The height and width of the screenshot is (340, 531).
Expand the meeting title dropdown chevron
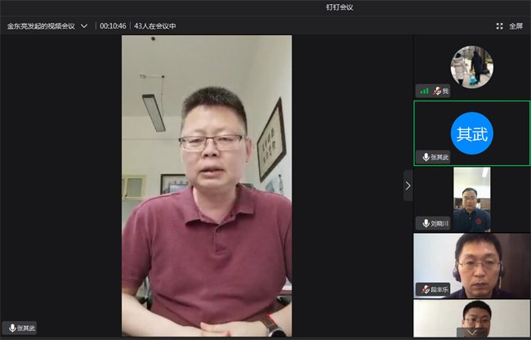coord(84,26)
